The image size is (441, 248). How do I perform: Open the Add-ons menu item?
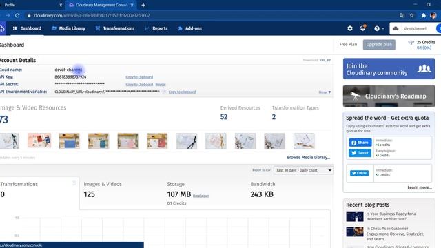click(x=189, y=28)
